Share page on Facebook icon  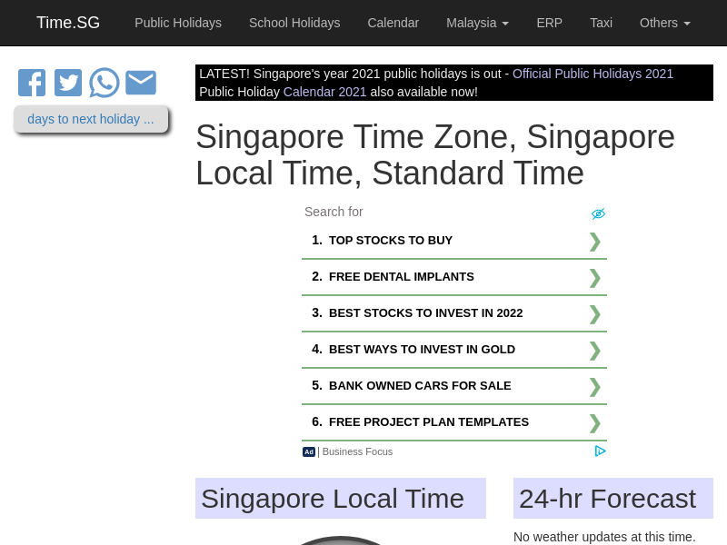[x=32, y=83]
